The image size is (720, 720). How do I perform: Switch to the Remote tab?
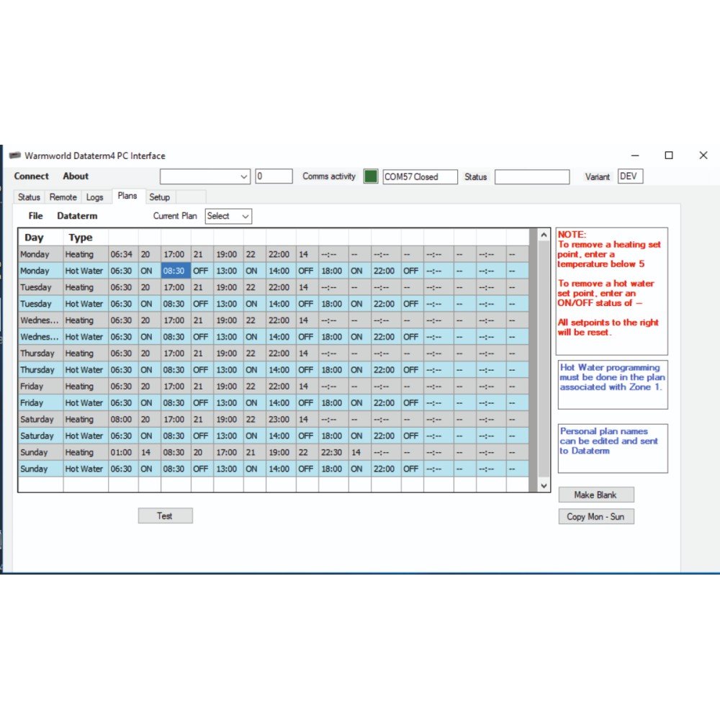[63, 197]
